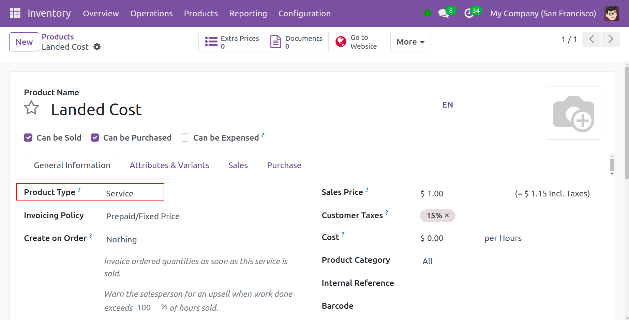Enable Can be Expensed checkbox
The height and width of the screenshot is (320, 629).
point(185,138)
